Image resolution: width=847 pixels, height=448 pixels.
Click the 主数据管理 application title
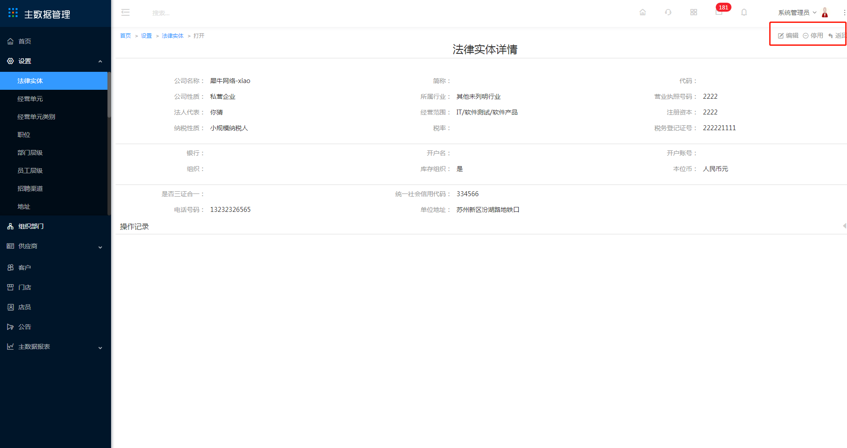(x=47, y=14)
